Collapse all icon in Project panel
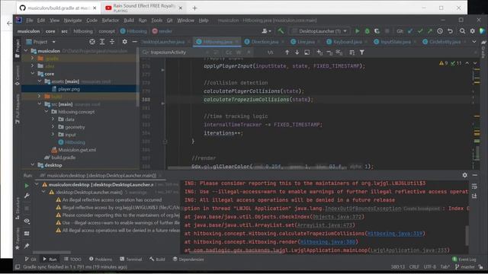The image size is (488, 274). tap(112, 42)
